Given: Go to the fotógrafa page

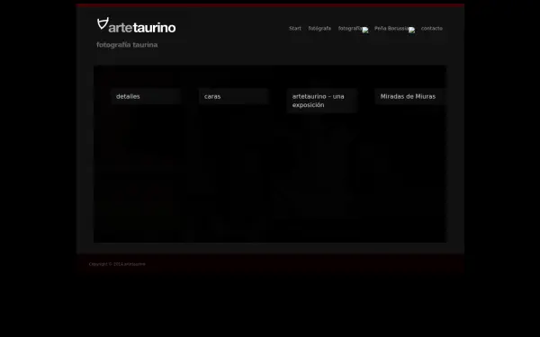Looking at the screenshot, I should (x=319, y=29).
